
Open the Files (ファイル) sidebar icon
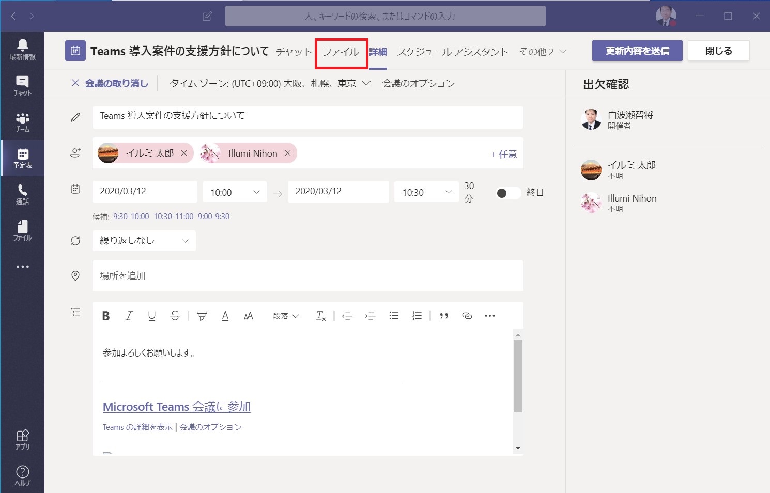pos(22,230)
